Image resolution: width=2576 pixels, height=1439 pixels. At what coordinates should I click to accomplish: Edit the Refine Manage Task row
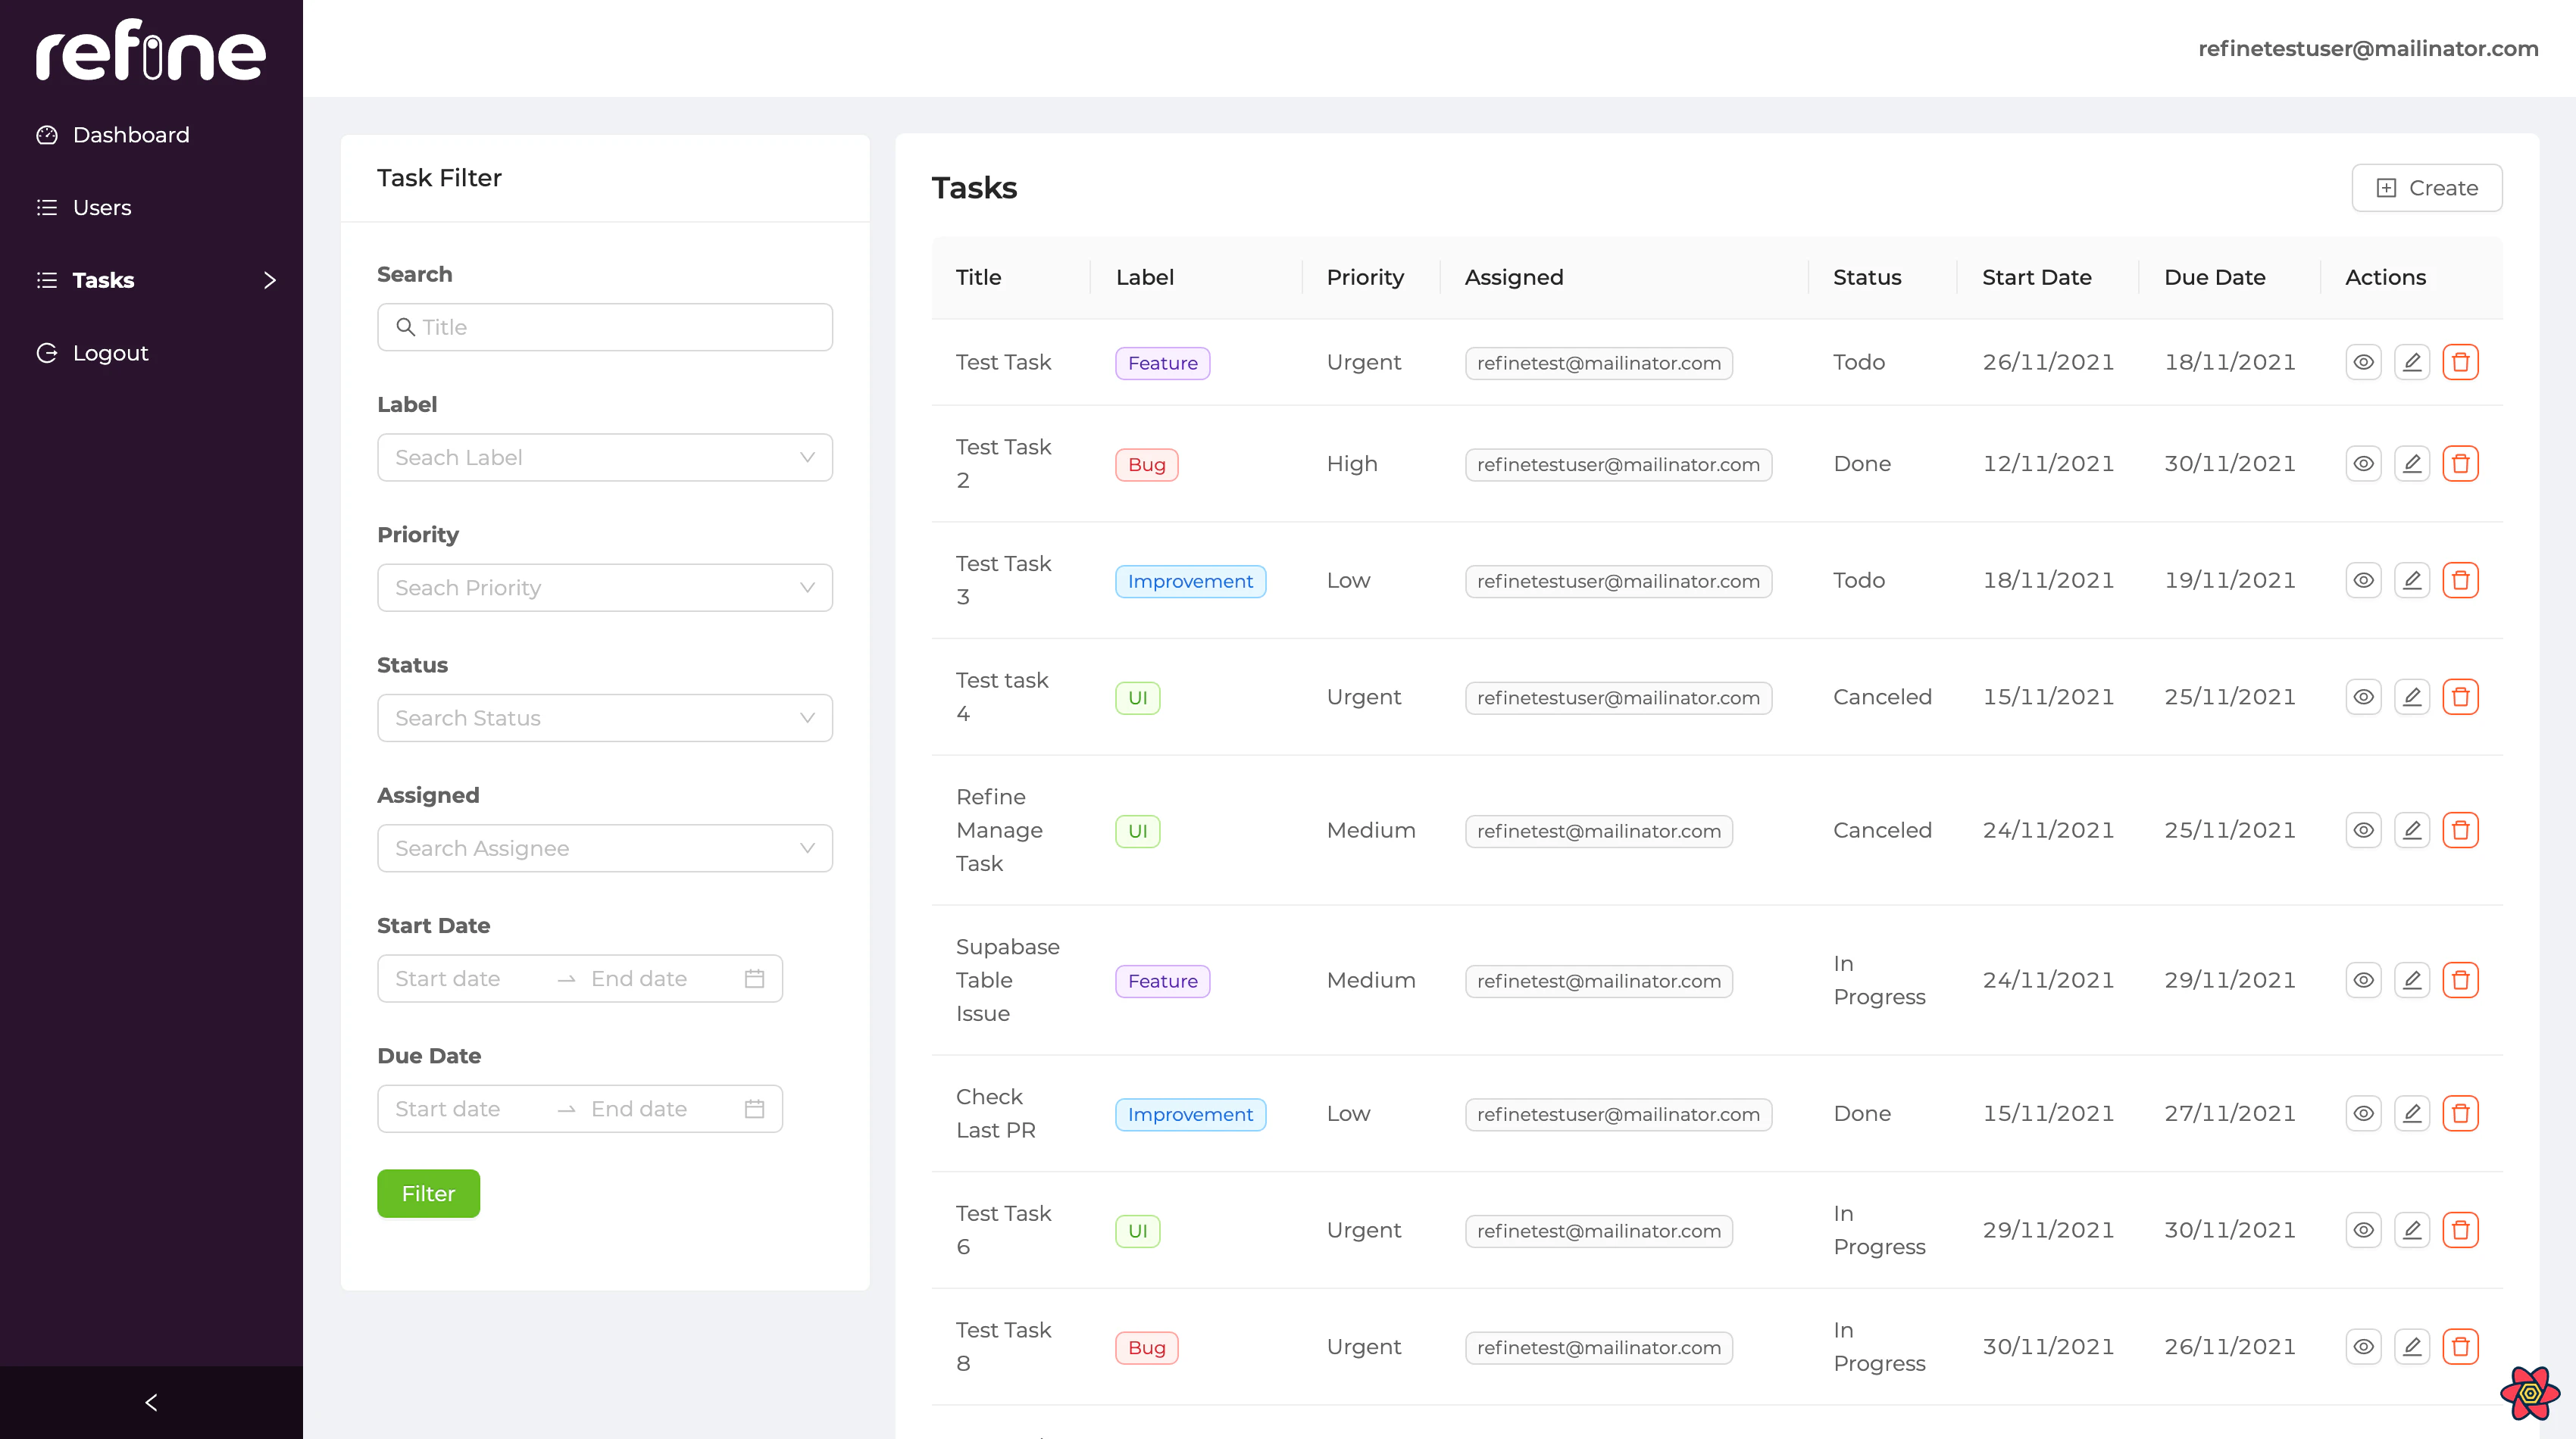(2411, 829)
